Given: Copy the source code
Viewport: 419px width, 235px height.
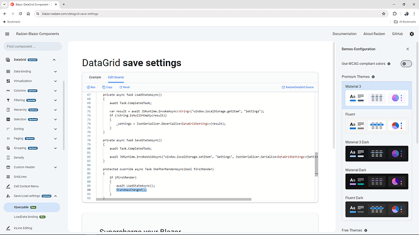Looking at the screenshot, I should pos(107,87).
